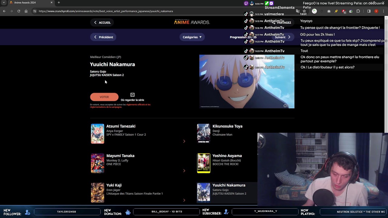The image size is (388, 218).
Task: Open a new browser tab
Action: click(59, 3)
